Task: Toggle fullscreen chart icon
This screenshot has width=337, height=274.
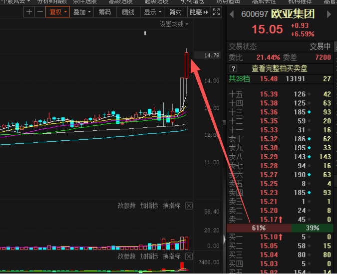Action: 216,12
